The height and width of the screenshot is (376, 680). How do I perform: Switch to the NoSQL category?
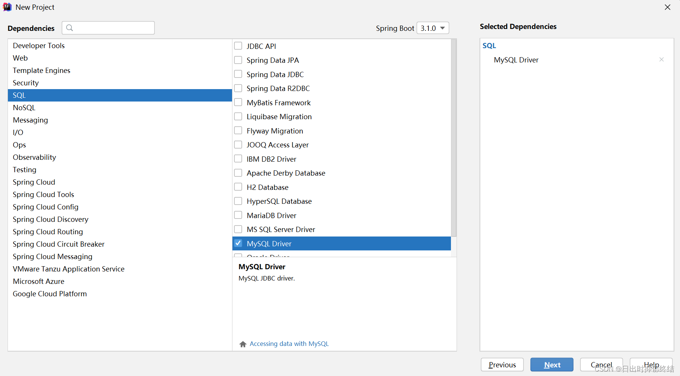tap(120, 108)
